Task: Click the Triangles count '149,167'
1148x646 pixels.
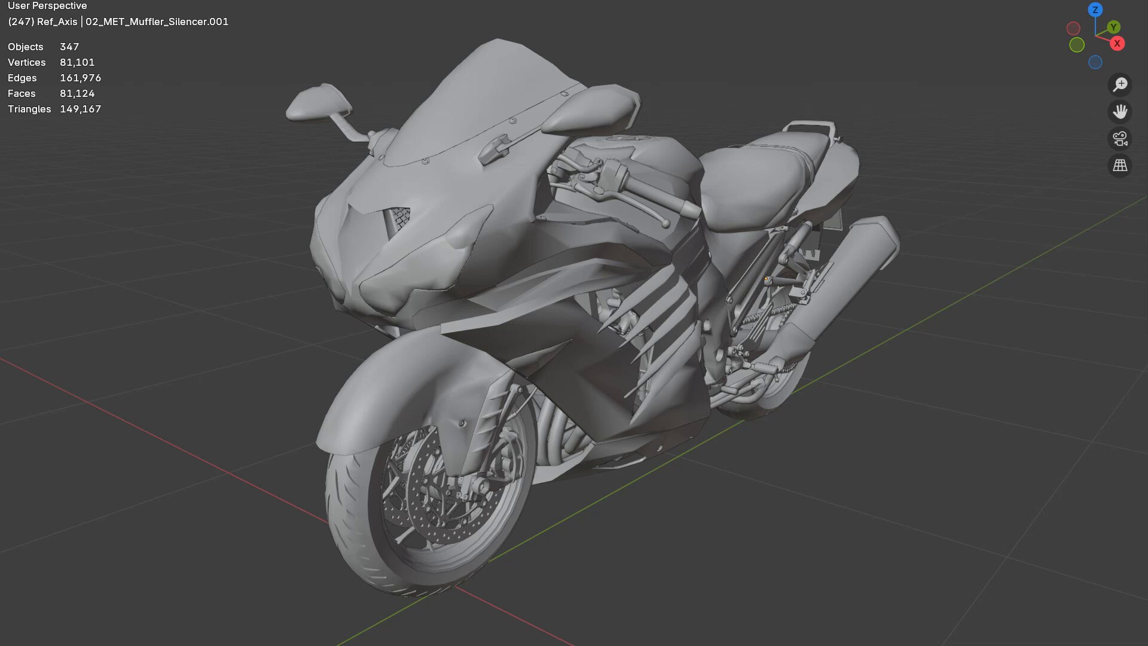Action: tap(80, 109)
